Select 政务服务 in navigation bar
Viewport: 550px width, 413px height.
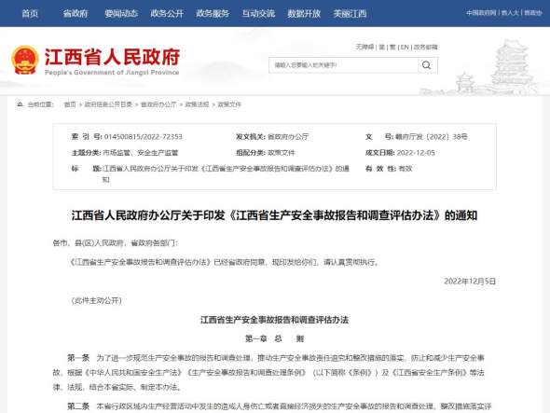213,13
